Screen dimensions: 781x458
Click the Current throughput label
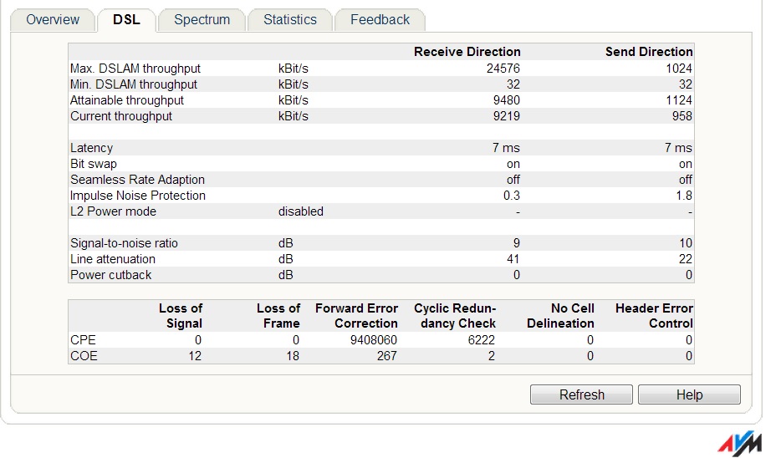[121, 116]
